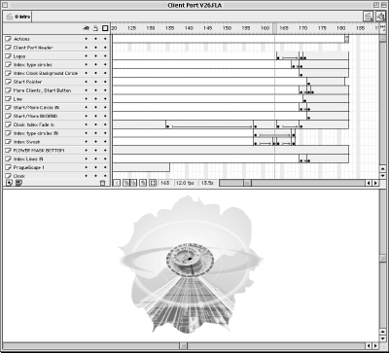Click the Edit Multiple Frames button
The image size is (389, 353).
[x=142, y=183]
